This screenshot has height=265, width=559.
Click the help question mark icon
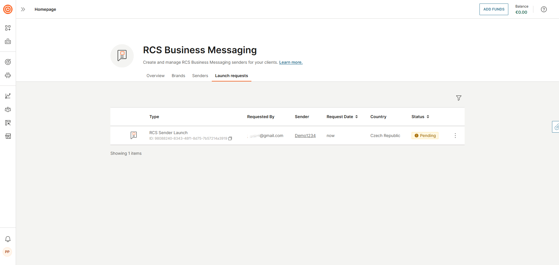[x=544, y=9]
